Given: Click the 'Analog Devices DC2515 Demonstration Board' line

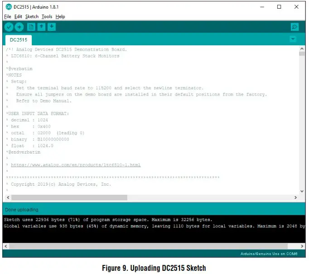Looking at the screenshot, I should click(x=67, y=49).
